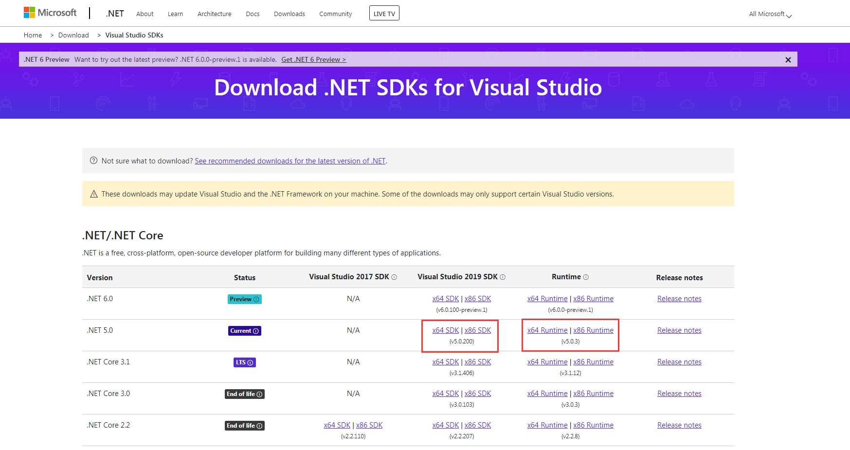The image size is (850, 450).
Task: Download .NET Core 3.0 x86 Runtime
Action: point(593,394)
